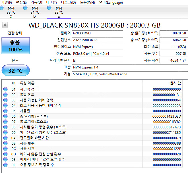
Task: Select the 예기치 않은 전원 손실 횟수 attribute name
Action: [40, 154]
